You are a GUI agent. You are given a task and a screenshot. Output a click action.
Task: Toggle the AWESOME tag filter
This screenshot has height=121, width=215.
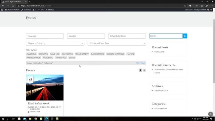[32, 54]
